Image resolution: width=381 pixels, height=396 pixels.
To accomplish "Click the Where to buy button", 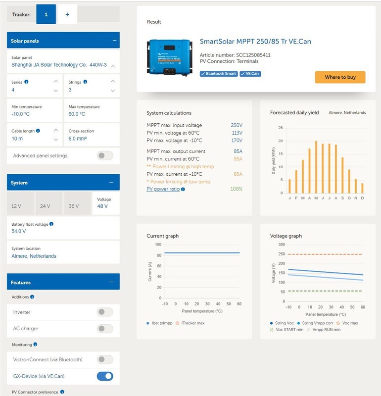I will coord(340,77).
